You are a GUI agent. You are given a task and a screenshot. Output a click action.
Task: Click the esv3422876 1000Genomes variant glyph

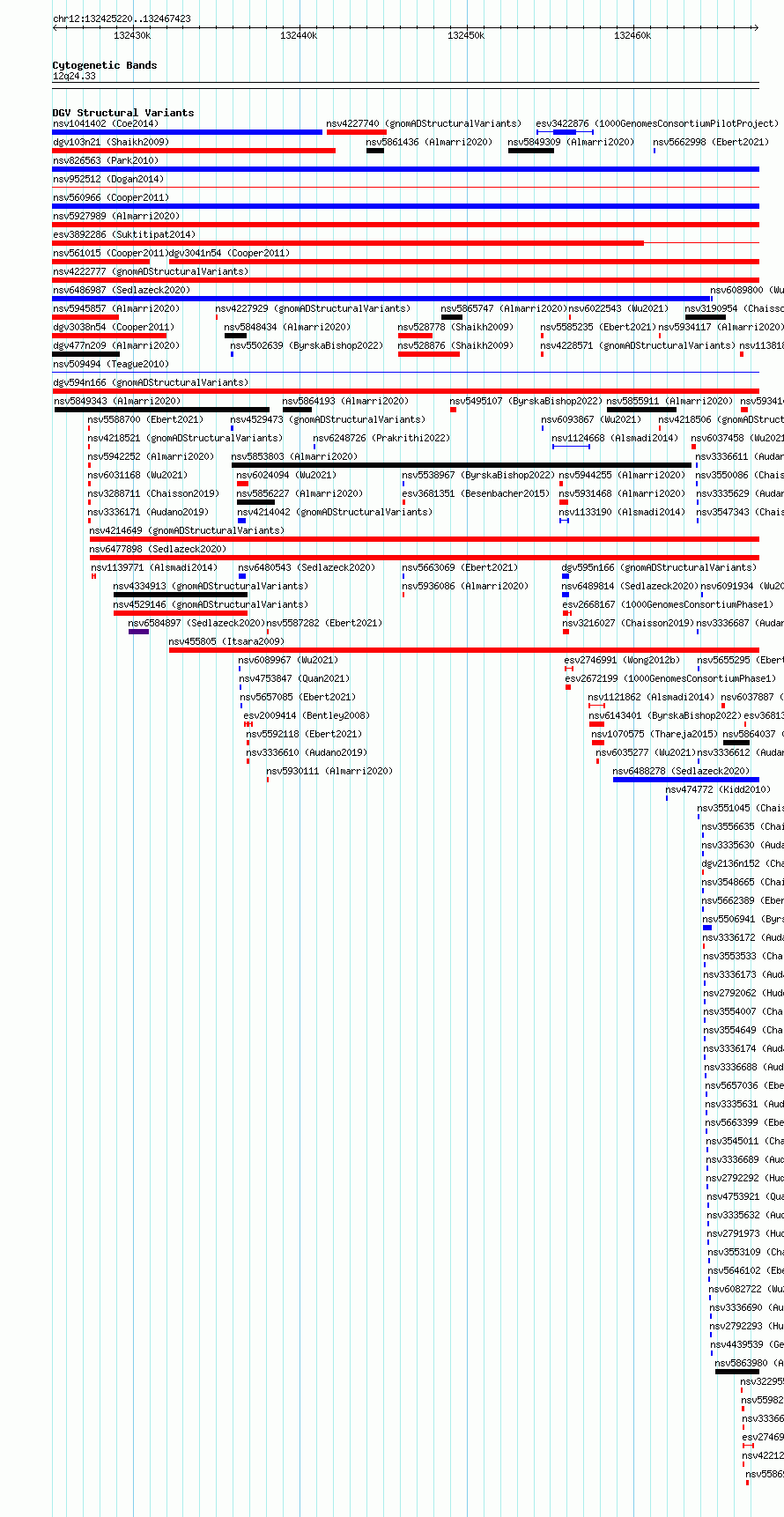tap(565, 132)
